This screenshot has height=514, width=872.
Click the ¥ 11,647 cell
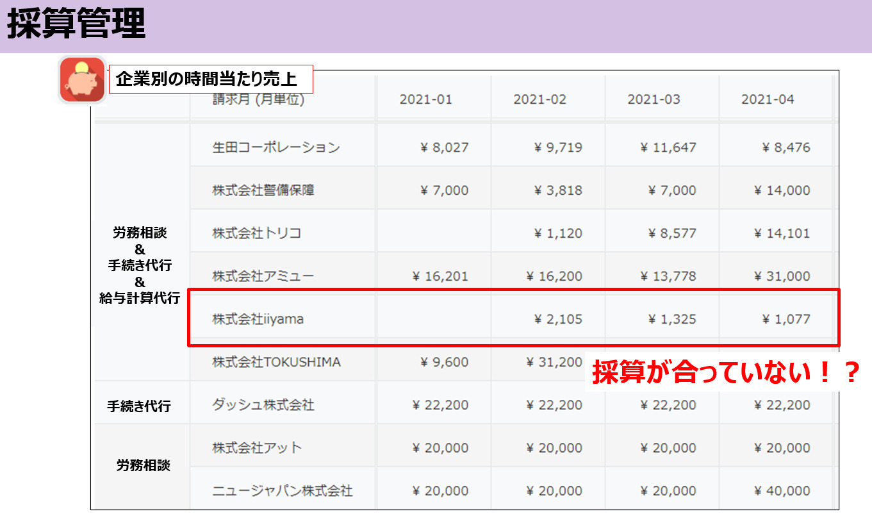(x=668, y=147)
